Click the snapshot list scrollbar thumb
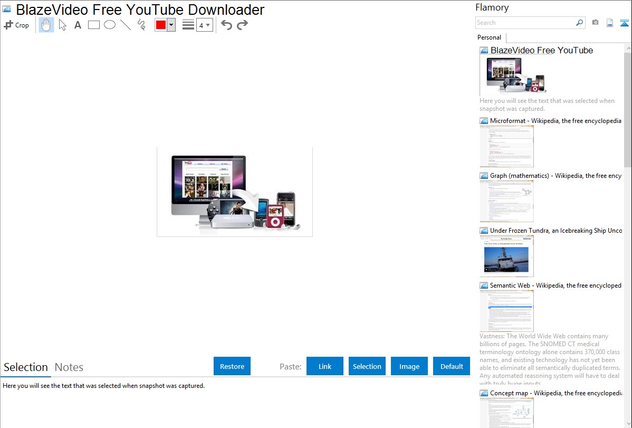Image resolution: width=632 pixels, height=428 pixels. click(628, 110)
